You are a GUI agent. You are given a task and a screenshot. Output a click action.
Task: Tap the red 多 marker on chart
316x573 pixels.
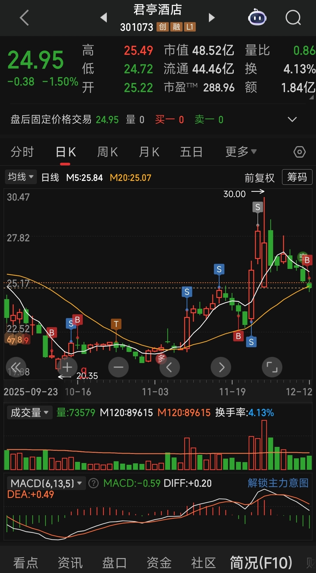point(161,358)
